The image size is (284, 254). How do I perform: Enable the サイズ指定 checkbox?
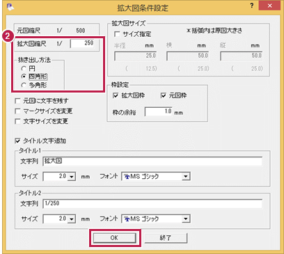(x=118, y=34)
